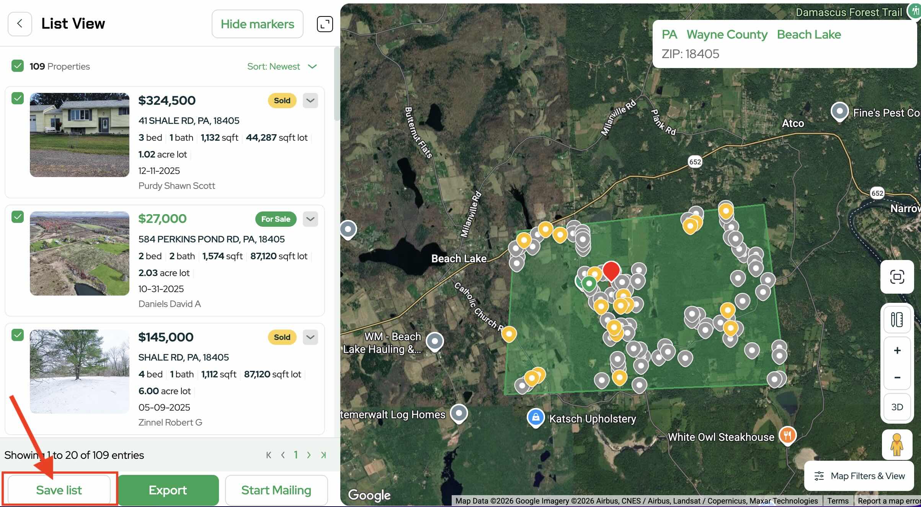
Task: Click the red selected property marker
Action: (x=611, y=270)
